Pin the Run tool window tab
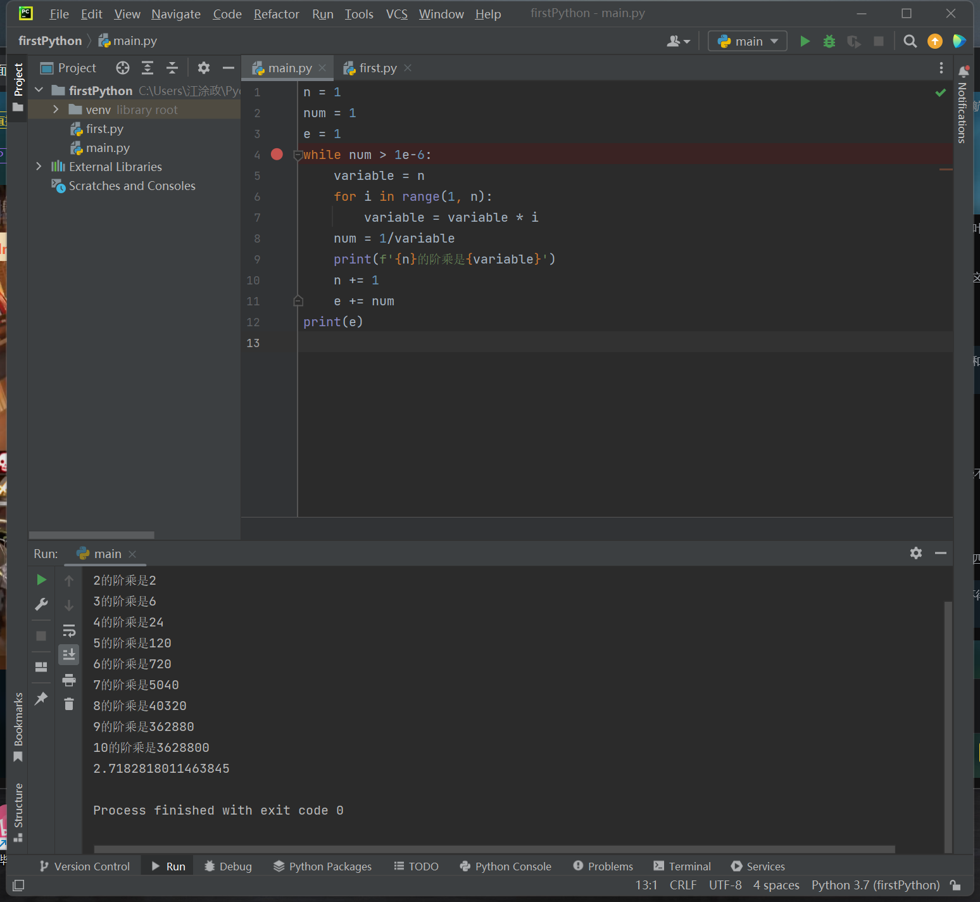Viewport: 980px width, 902px height. [41, 698]
